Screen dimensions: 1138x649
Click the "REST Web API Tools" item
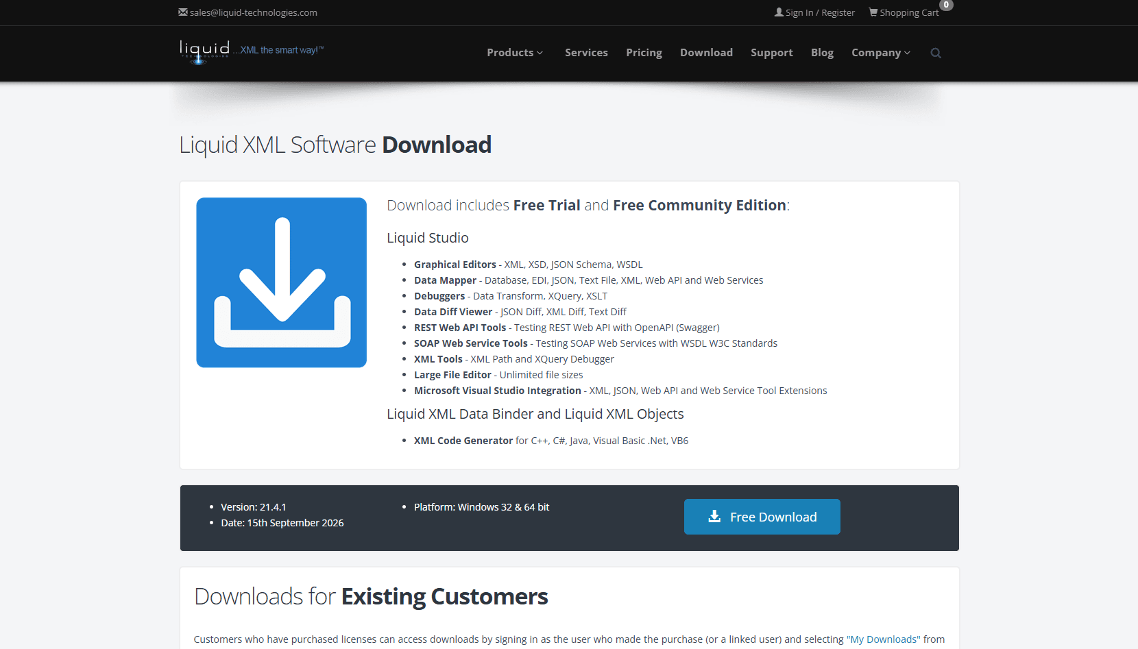coord(567,328)
